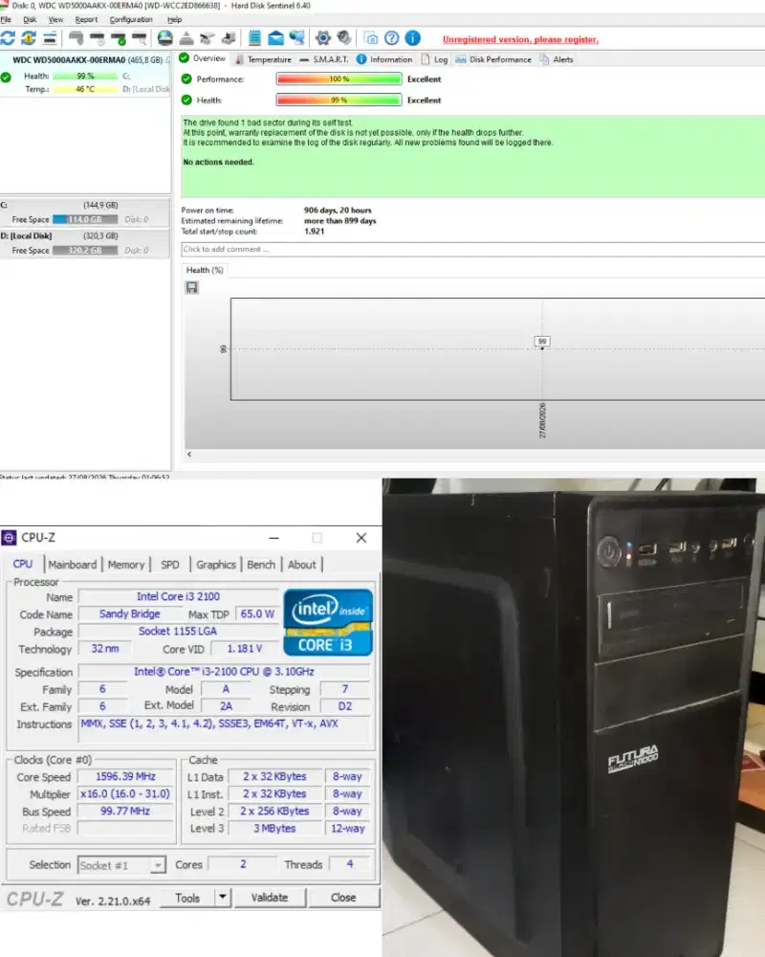
Task: Click the Intel Core i3 logo in CPU-Z
Action: (328, 623)
